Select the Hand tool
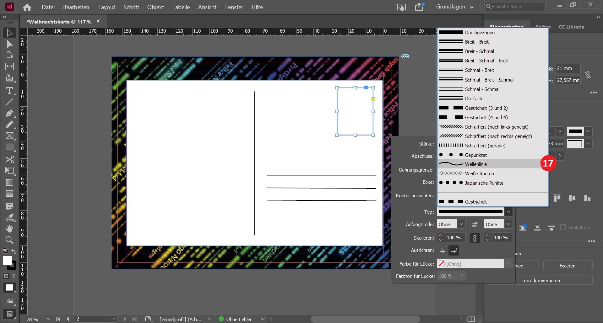Screen dimensions: 603x323 click(x=9, y=229)
